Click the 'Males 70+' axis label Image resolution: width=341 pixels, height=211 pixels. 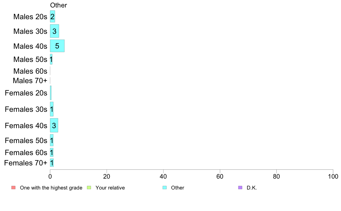pos(30,81)
